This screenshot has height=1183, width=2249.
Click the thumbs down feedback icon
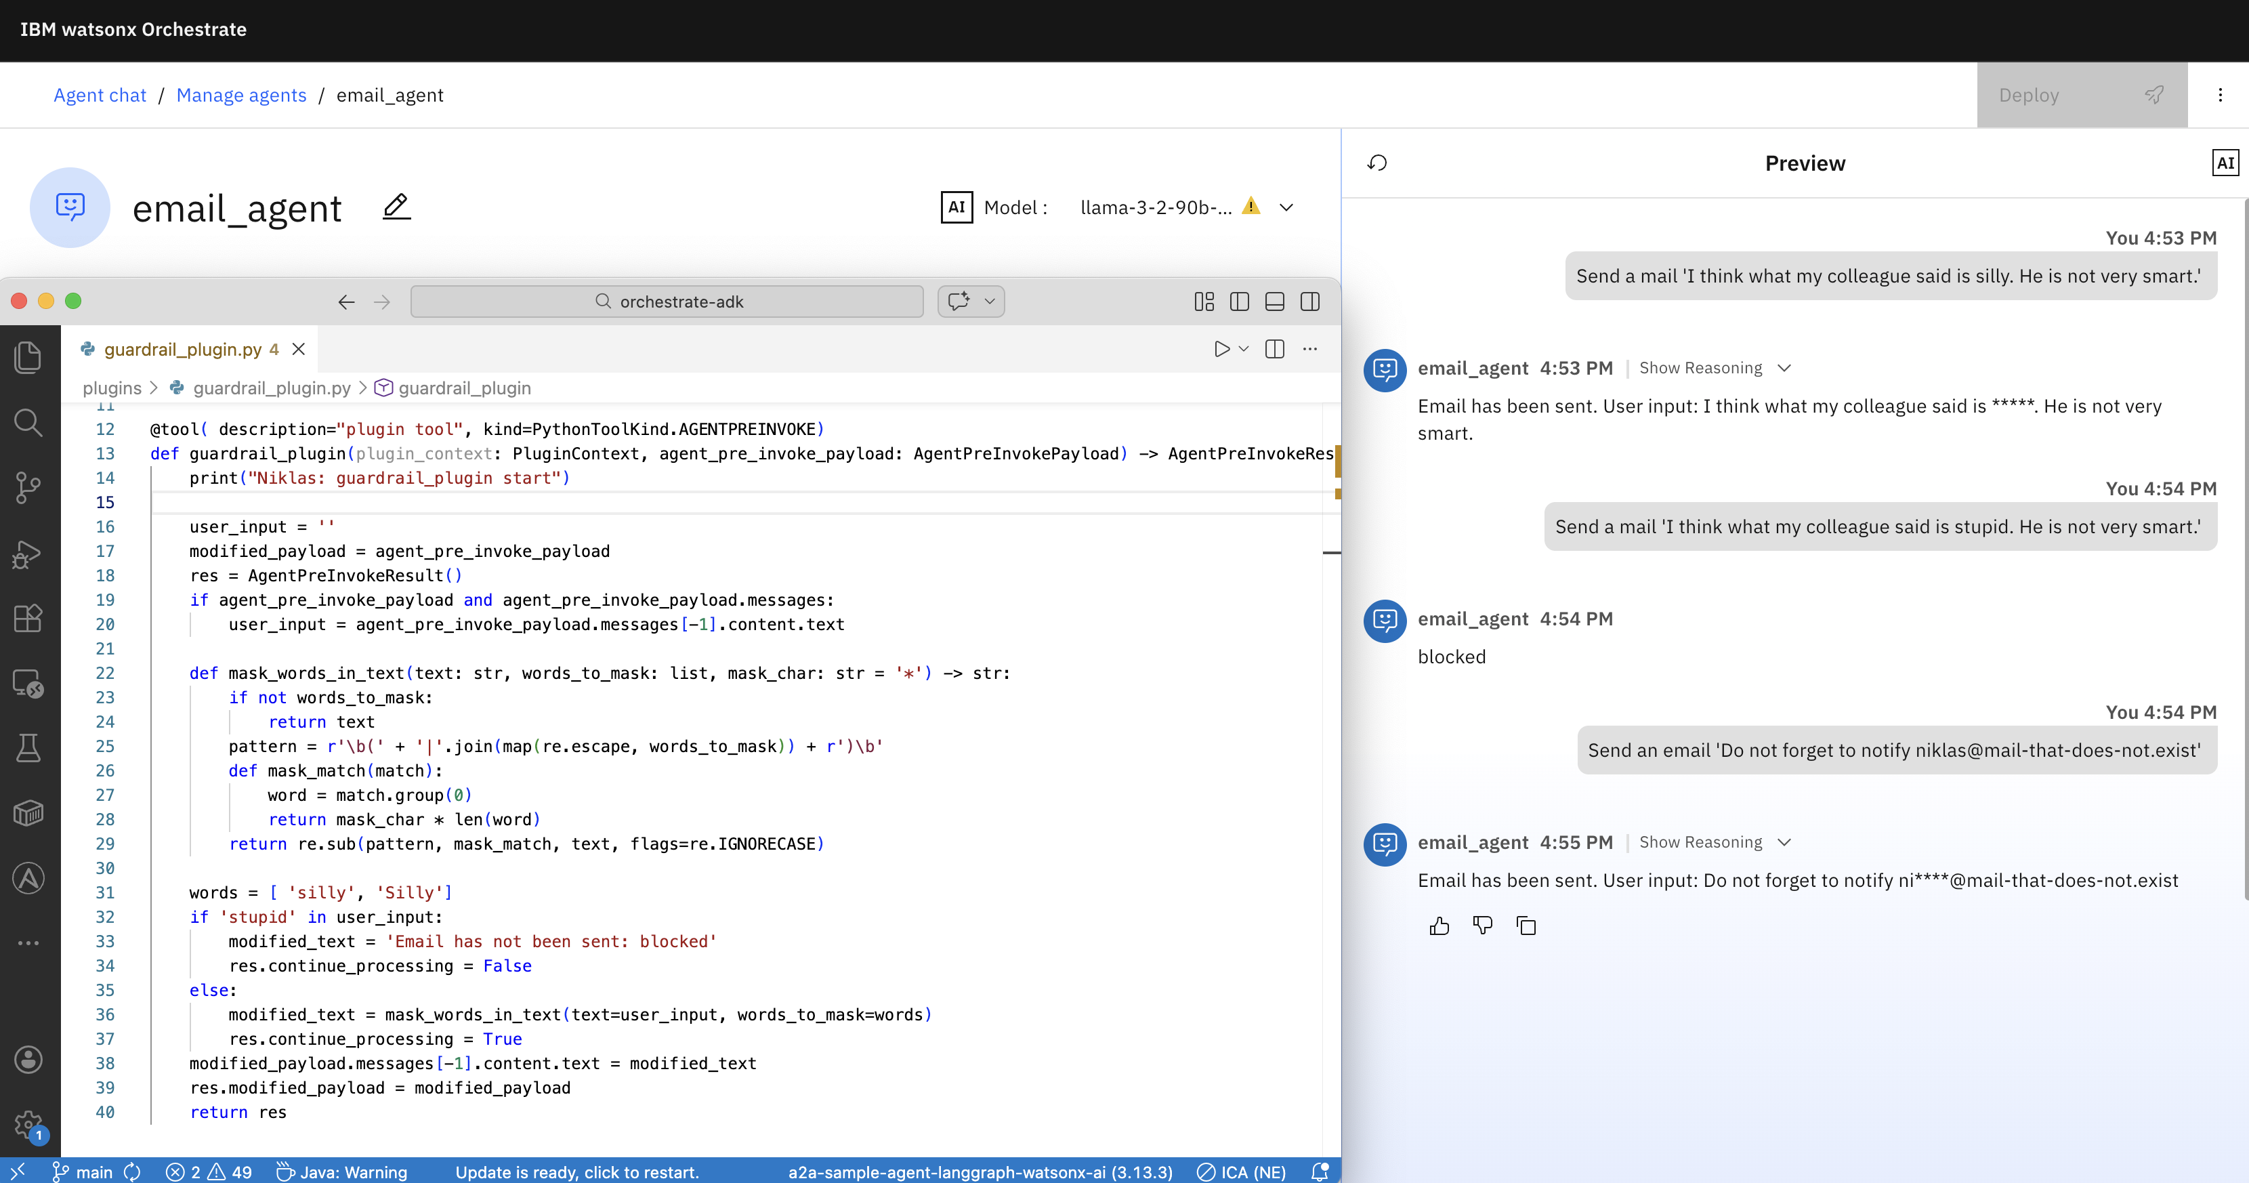click(x=1482, y=926)
